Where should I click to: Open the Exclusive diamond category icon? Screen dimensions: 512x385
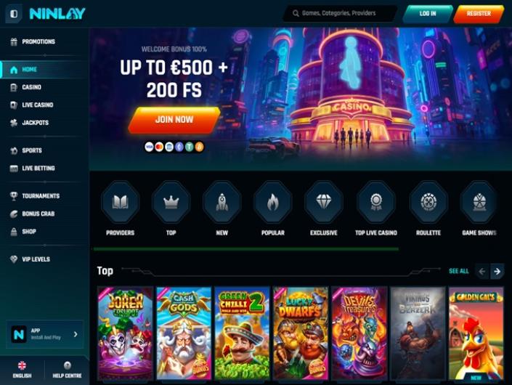coord(324,202)
